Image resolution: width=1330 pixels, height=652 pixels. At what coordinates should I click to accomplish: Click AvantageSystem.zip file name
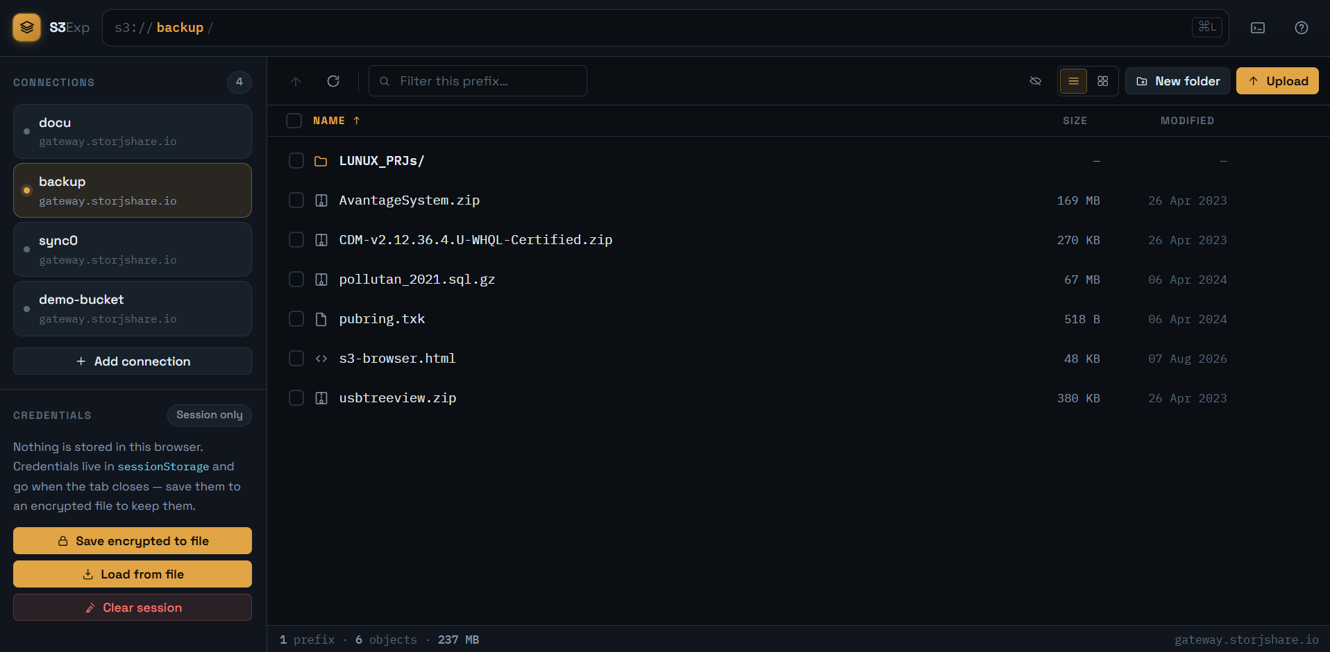[410, 200]
